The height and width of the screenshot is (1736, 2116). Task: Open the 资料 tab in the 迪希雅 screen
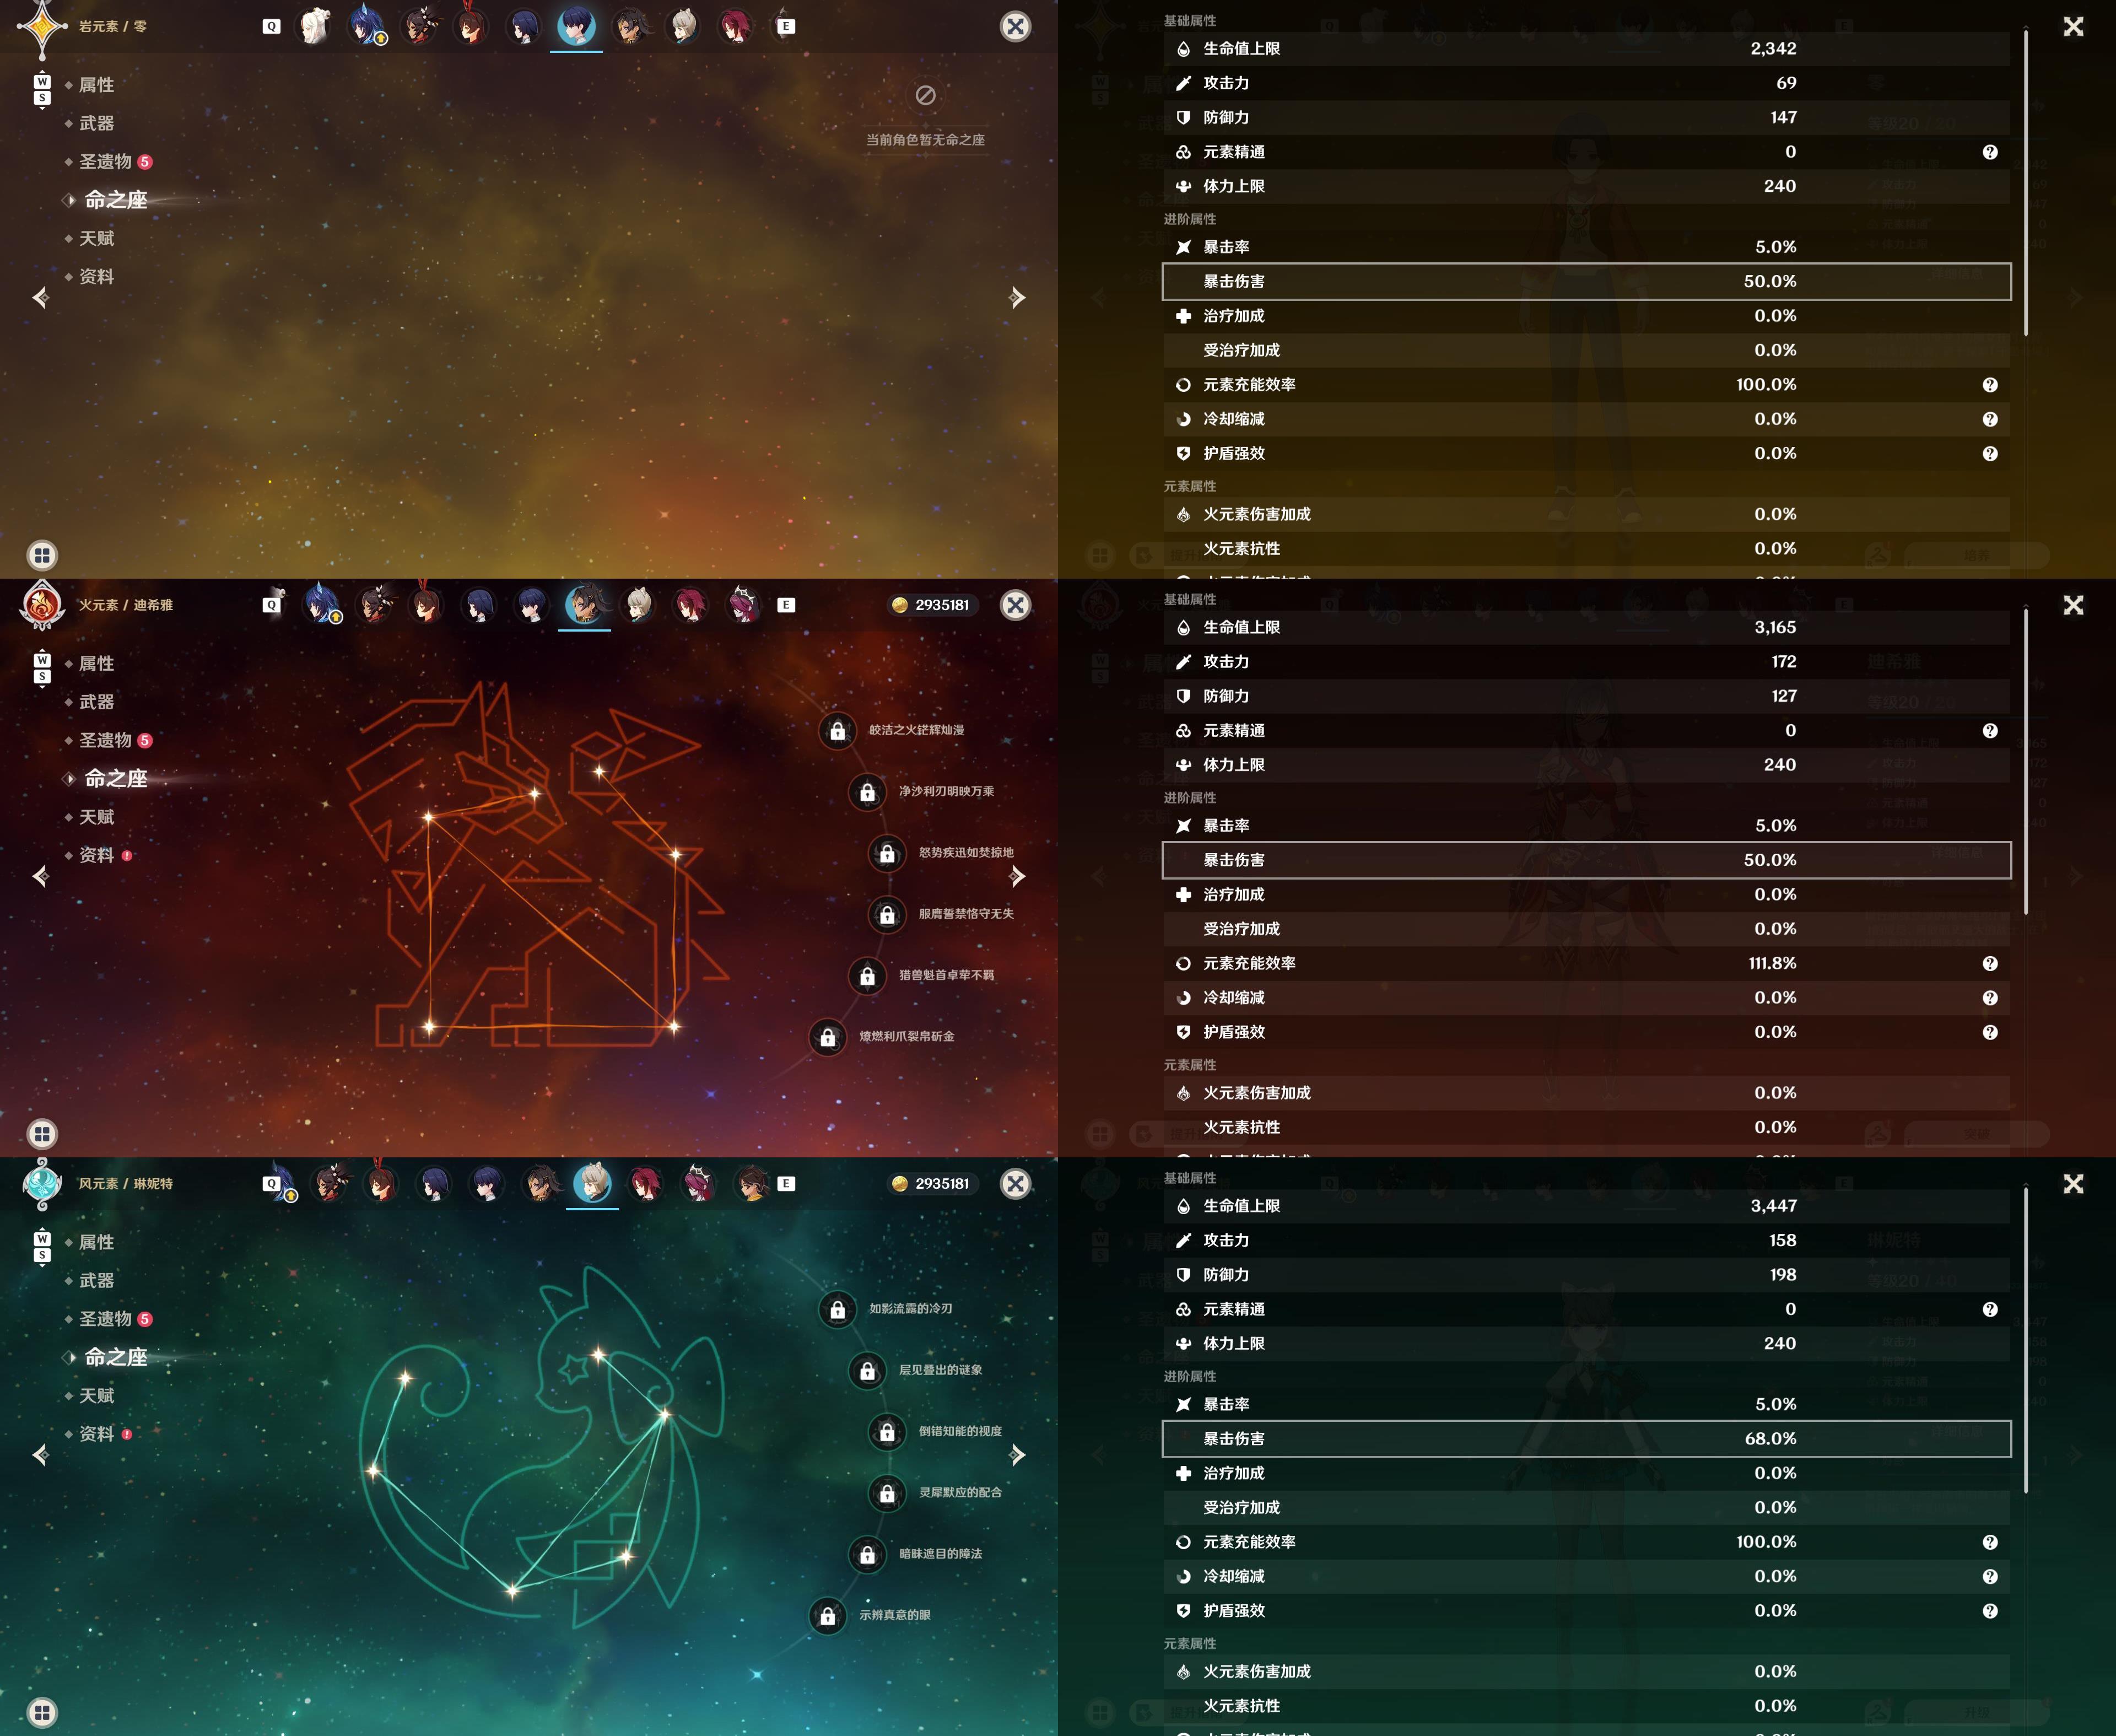[96, 855]
